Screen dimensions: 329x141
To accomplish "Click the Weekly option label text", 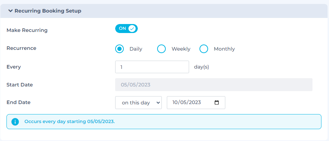I will 181,49.
